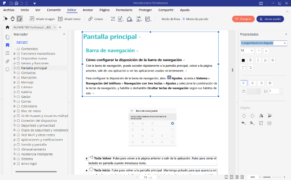Screen dimensions: 291x180
Task: Align text center
Action: pos(252,83)
